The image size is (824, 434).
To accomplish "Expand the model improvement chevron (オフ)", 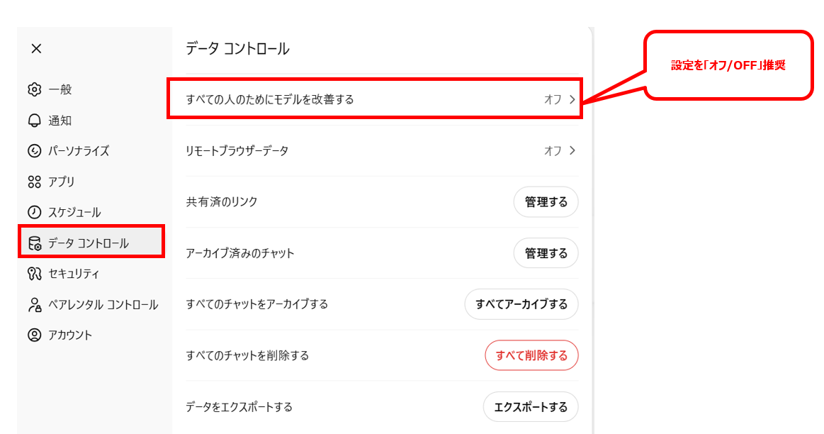I will point(572,99).
